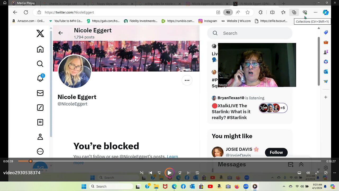Click the taskbar Search box
The image size is (339, 191).
[111, 186]
